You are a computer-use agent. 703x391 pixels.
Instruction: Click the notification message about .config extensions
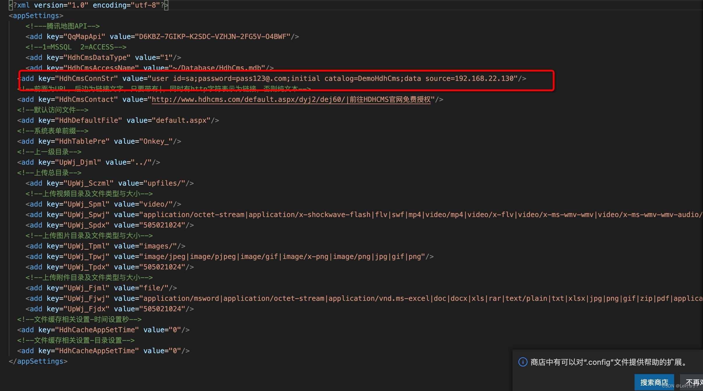609,362
